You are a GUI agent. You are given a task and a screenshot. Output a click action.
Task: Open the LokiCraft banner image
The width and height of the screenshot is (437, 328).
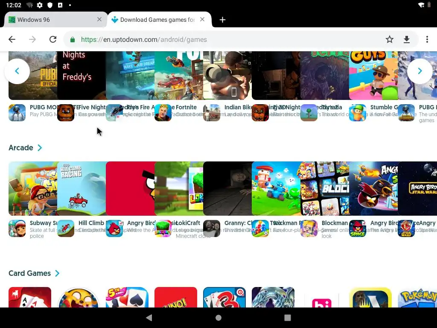179,188
